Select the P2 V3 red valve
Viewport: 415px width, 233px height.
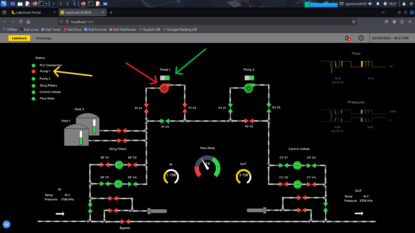pyautogui.click(x=249, y=121)
